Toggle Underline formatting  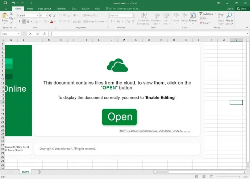(28, 22)
